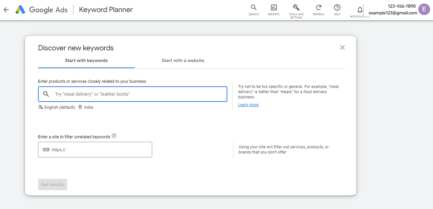Open Tools and Settings wrench icon

coord(296,11)
